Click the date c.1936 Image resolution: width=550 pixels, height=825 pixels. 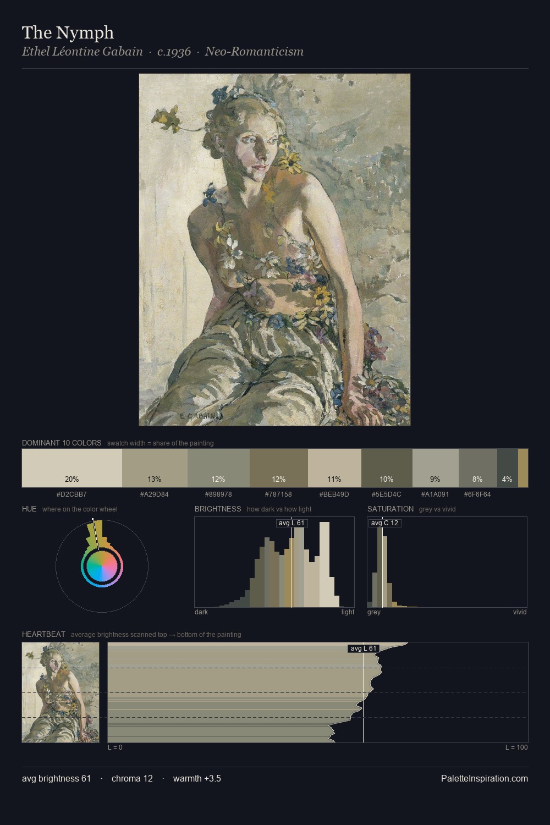[174, 52]
